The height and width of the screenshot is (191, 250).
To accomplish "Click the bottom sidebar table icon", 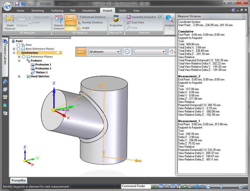I will pos(5,113).
